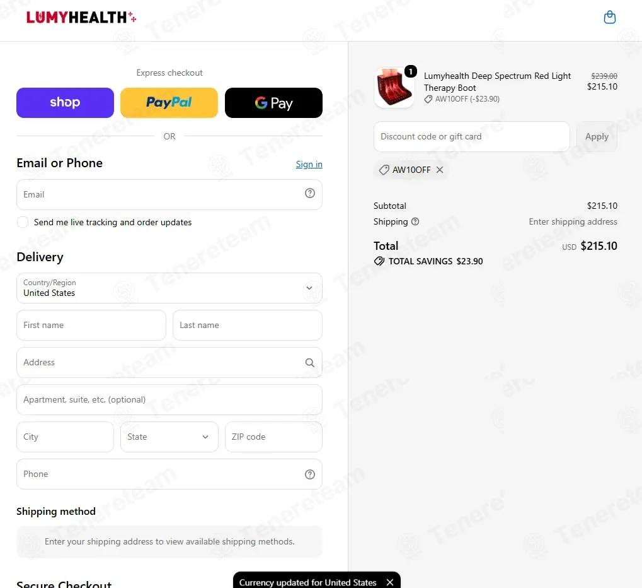Choose PayPal express checkout

click(169, 102)
